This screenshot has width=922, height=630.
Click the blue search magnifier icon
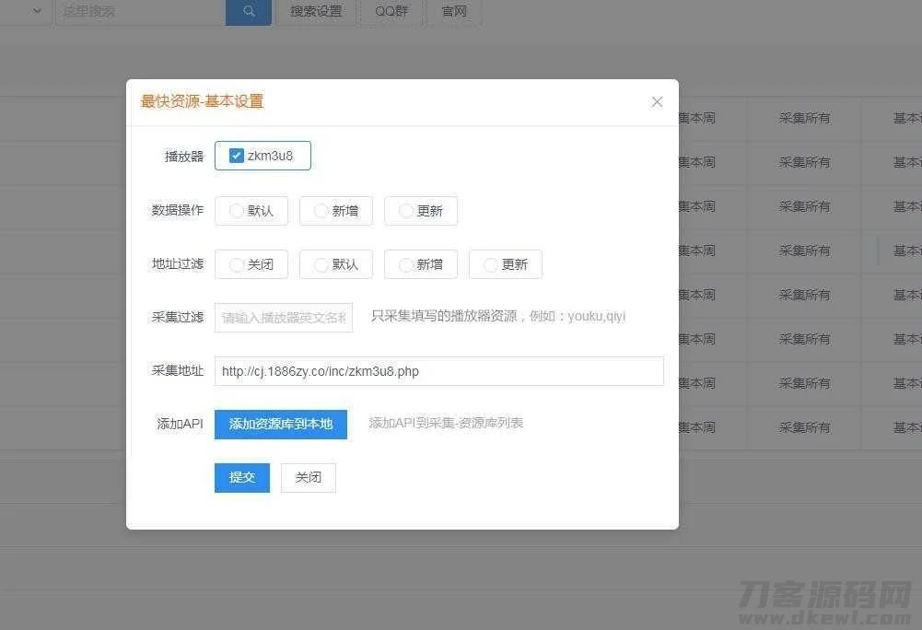(x=248, y=12)
